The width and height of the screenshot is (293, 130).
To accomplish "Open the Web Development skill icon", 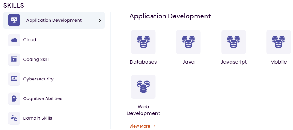I will pos(143,87).
